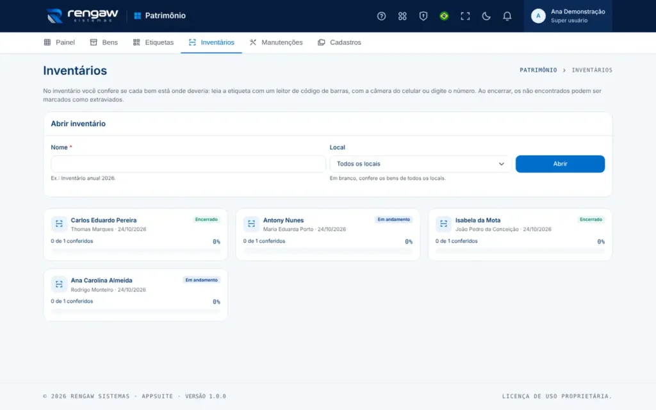Click scan icon on Carlos Eduardo Pereira card
This screenshot has width=656, height=410.
59,224
